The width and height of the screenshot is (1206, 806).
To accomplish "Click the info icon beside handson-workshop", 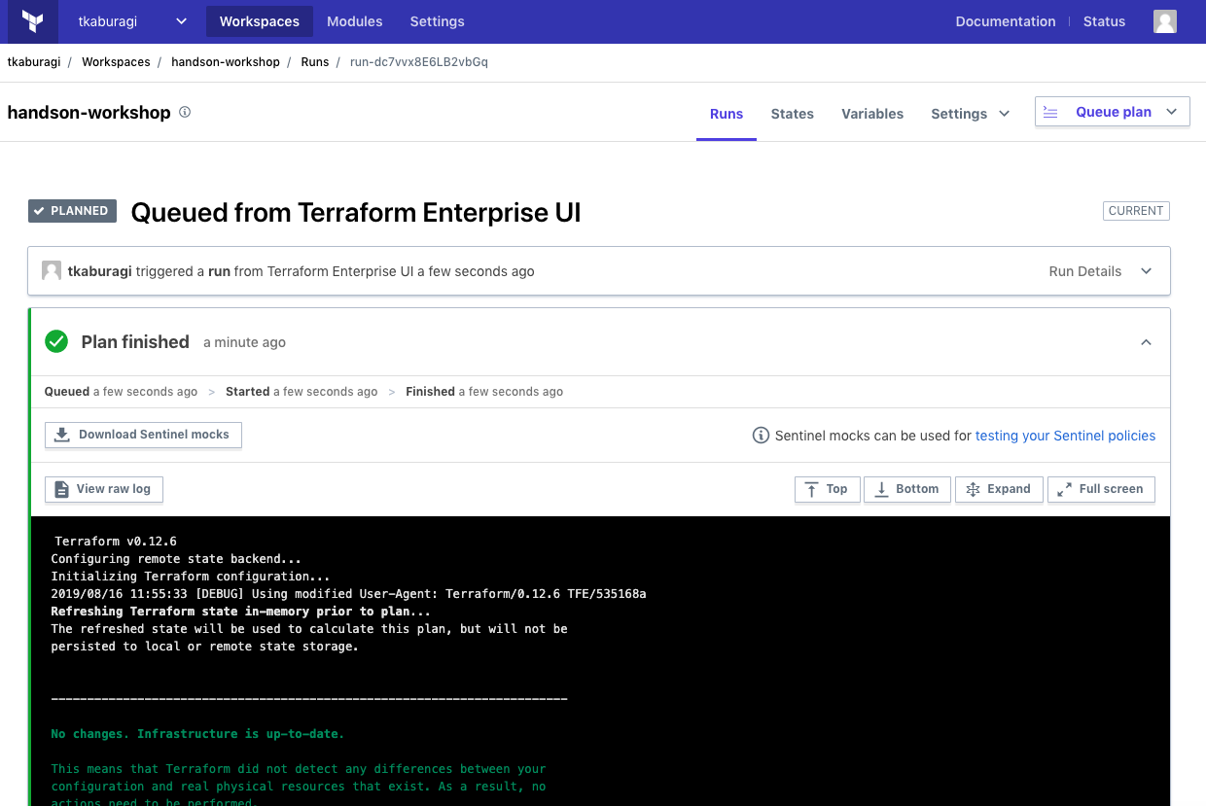I will [x=185, y=112].
